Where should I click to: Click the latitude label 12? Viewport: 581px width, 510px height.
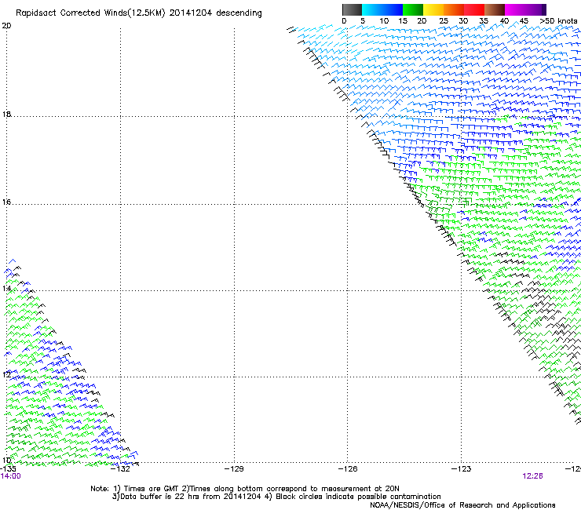[x=6, y=374]
